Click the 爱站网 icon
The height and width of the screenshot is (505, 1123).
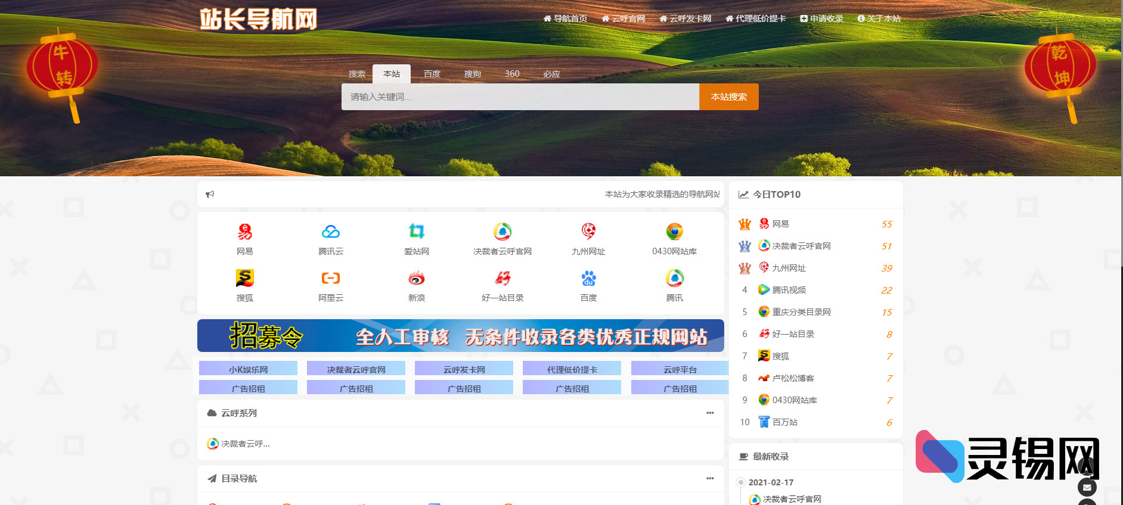tap(416, 232)
